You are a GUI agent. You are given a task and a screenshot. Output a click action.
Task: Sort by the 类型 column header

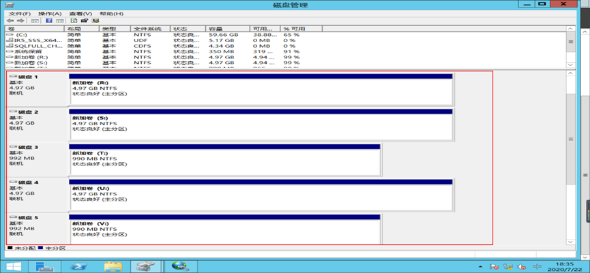pyautogui.click(x=115, y=29)
